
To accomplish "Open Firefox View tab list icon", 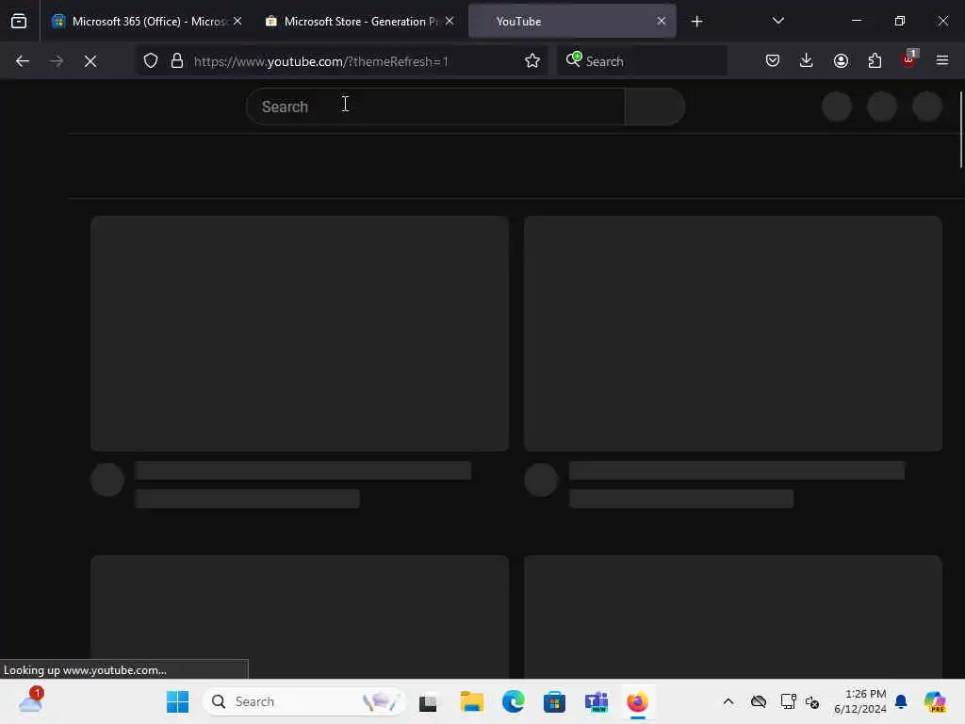I will (19, 21).
